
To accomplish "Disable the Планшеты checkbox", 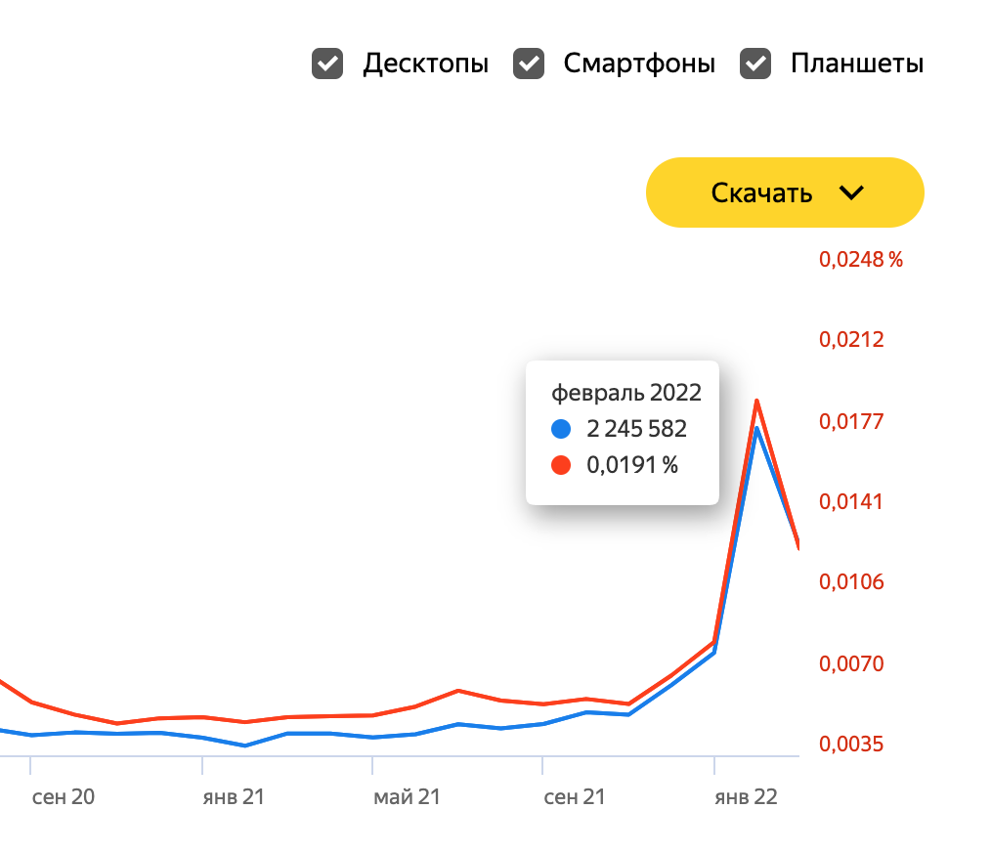I will 755,64.
